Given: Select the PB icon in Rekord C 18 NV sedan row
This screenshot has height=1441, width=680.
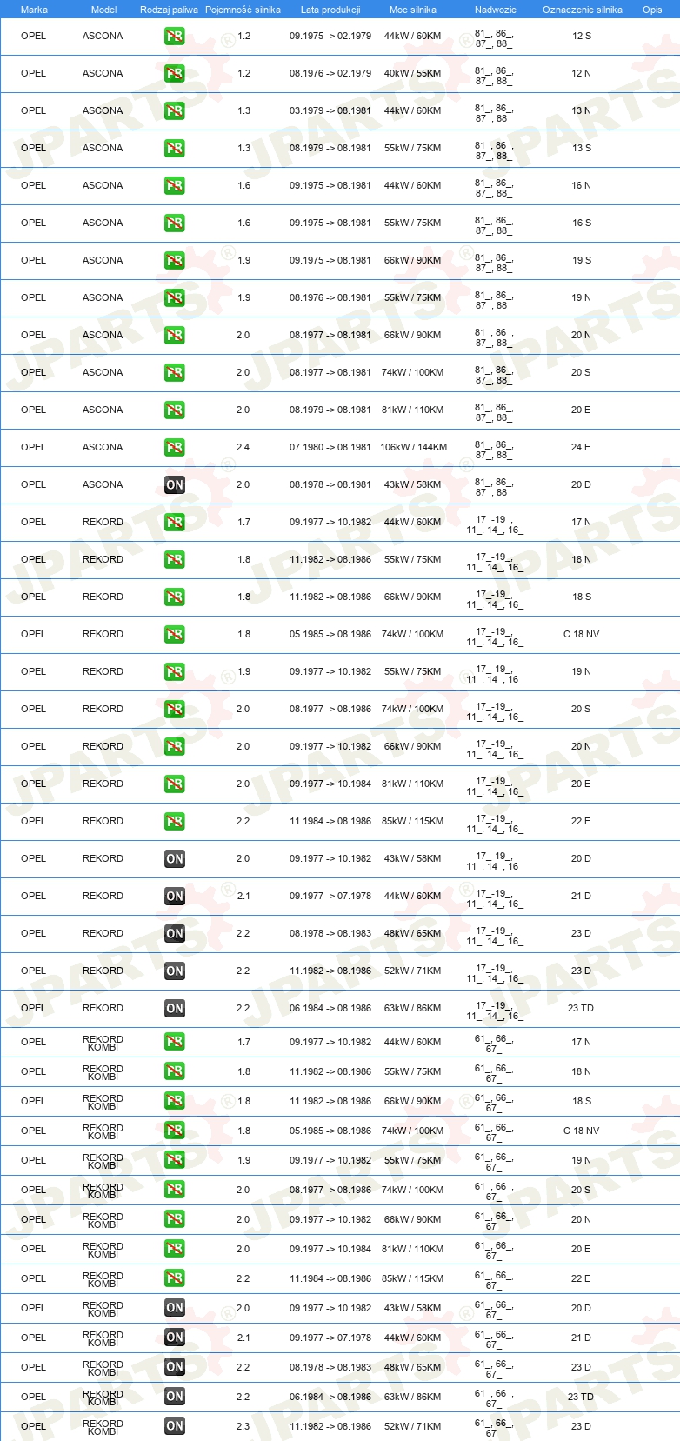Looking at the screenshot, I should [175, 635].
